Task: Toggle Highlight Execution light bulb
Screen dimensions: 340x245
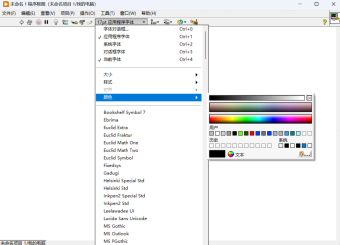Action: 55,22
